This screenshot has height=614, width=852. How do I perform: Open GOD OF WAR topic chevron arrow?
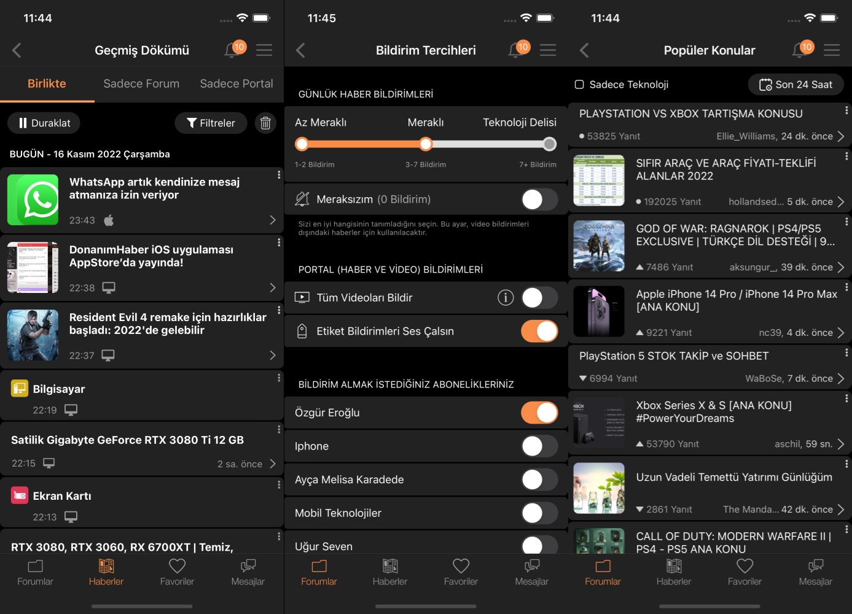click(x=840, y=267)
